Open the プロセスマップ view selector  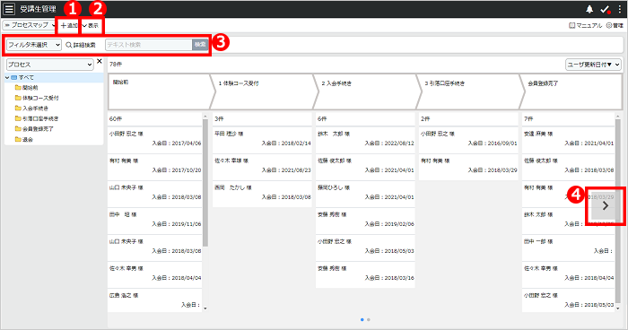[x=30, y=25]
